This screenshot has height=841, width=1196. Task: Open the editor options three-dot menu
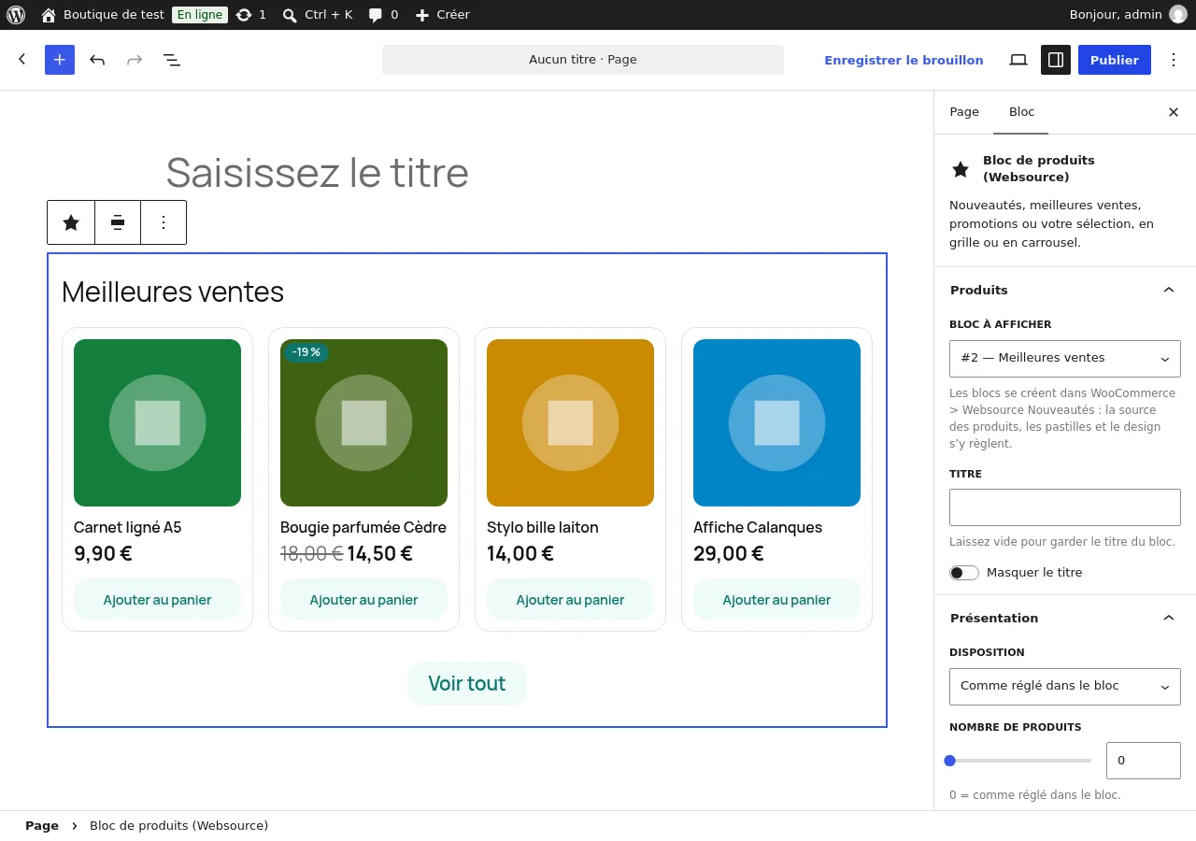[x=1174, y=60]
